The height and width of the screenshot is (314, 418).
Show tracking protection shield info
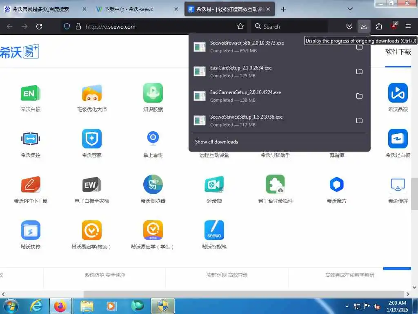click(x=67, y=26)
